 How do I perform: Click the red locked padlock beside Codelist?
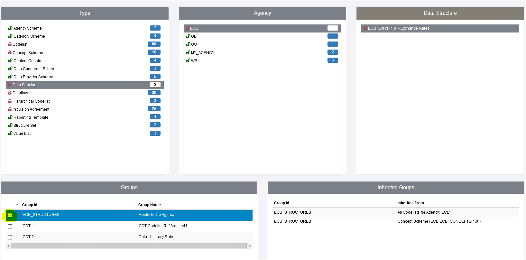pos(10,44)
